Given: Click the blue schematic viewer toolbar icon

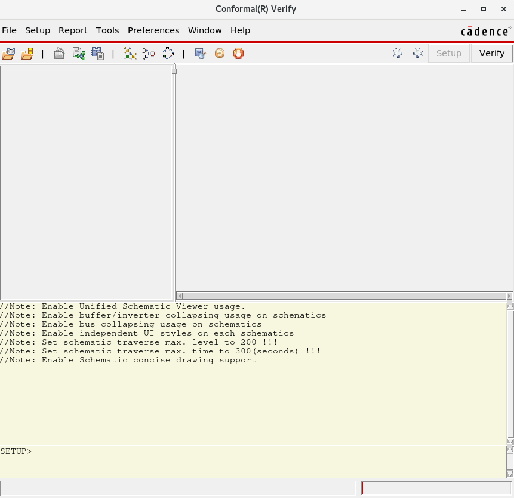Looking at the screenshot, I should point(201,53).
